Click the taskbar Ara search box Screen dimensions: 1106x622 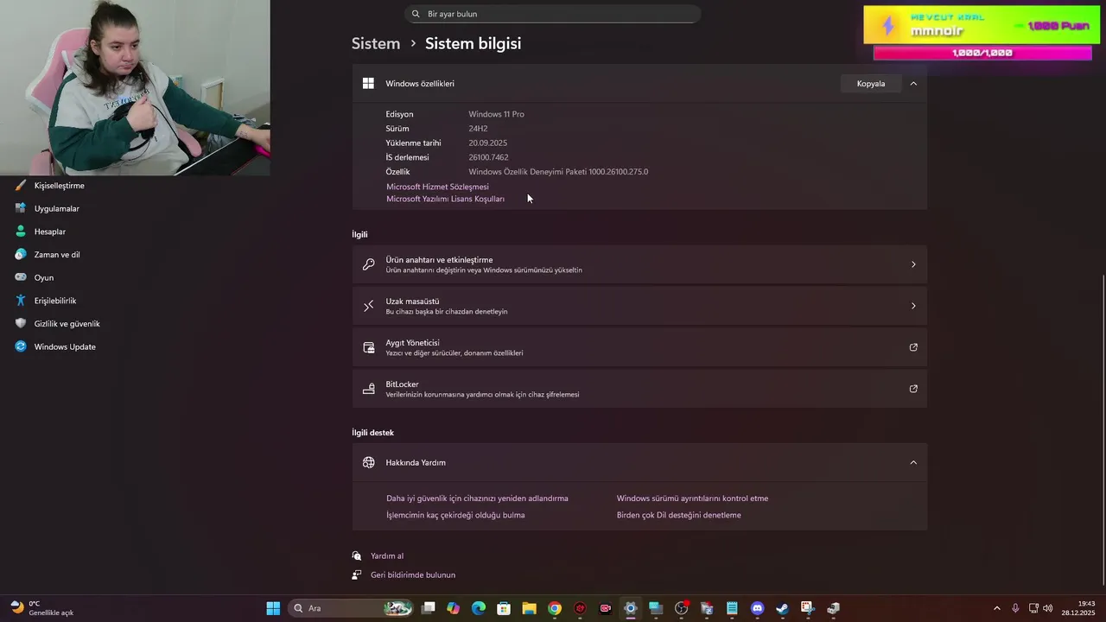tap(350, 608)
